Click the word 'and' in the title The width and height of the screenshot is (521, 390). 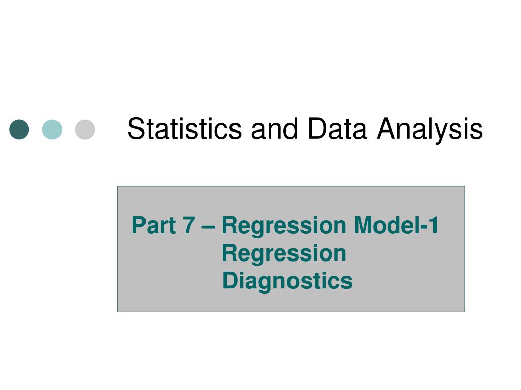(x=274, y=128)
